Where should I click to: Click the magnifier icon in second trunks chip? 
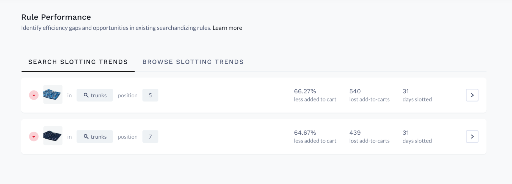click(86, 137)
